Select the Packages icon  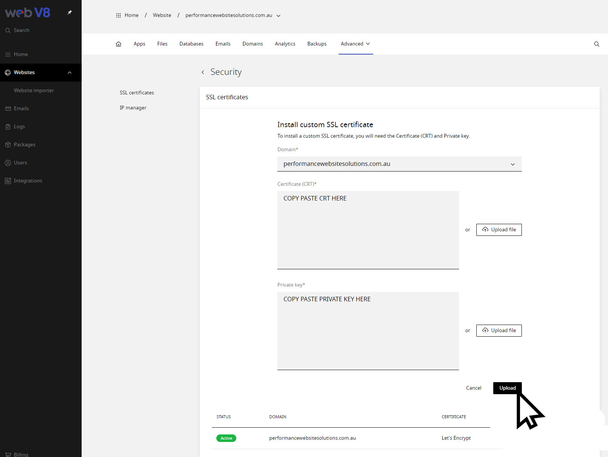(x=8, y=144)
